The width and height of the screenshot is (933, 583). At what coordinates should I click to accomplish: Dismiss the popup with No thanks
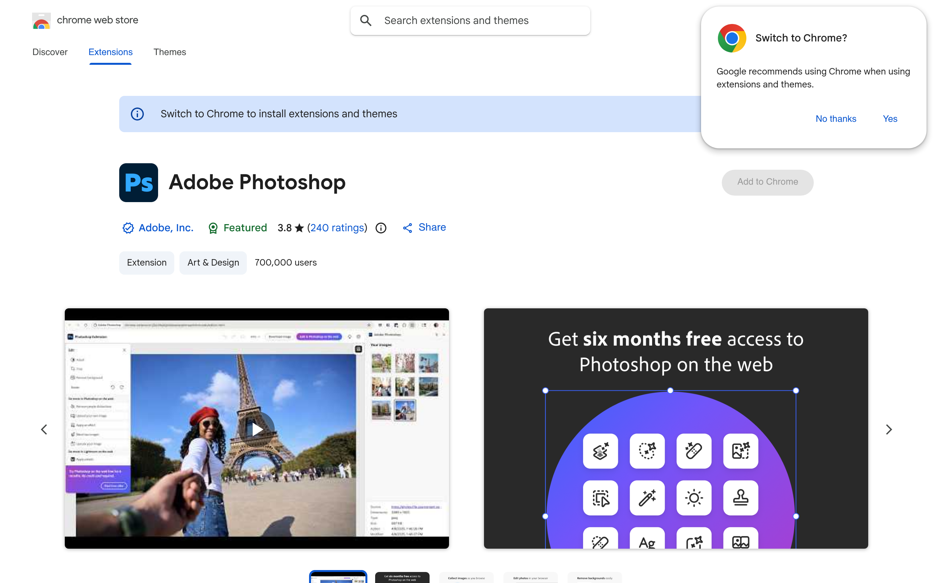(835, 119)
